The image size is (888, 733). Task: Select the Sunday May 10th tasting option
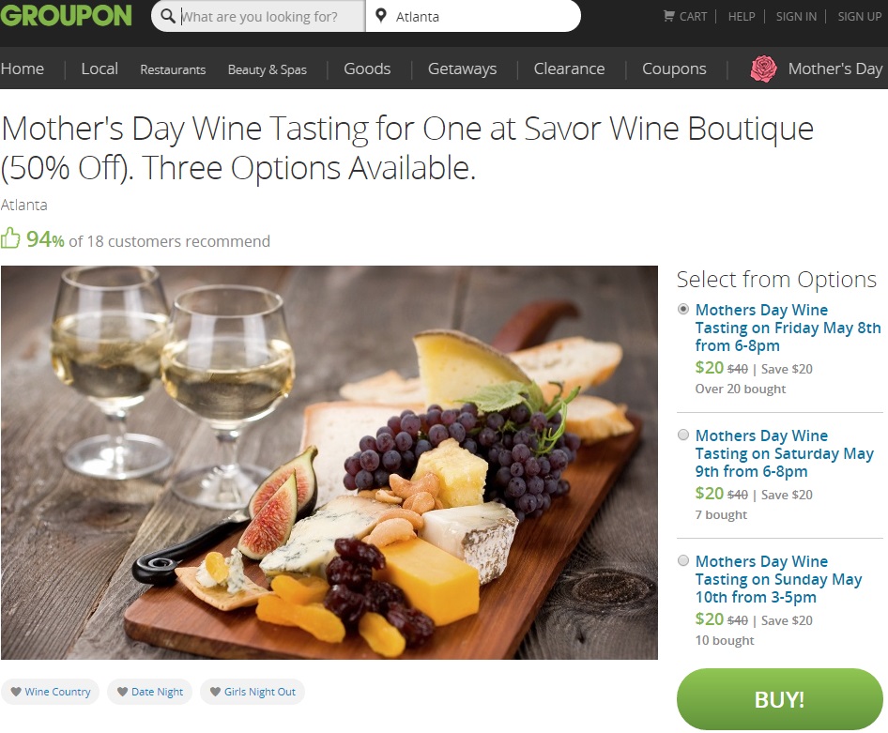[x=683, y=560]
